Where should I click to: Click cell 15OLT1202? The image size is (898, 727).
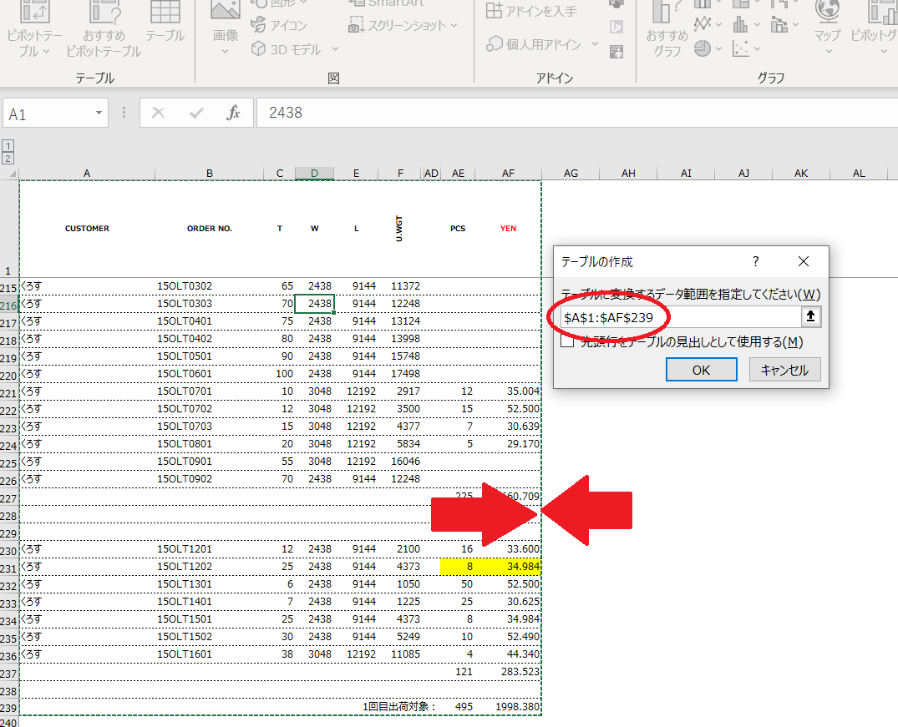point(210,566)
